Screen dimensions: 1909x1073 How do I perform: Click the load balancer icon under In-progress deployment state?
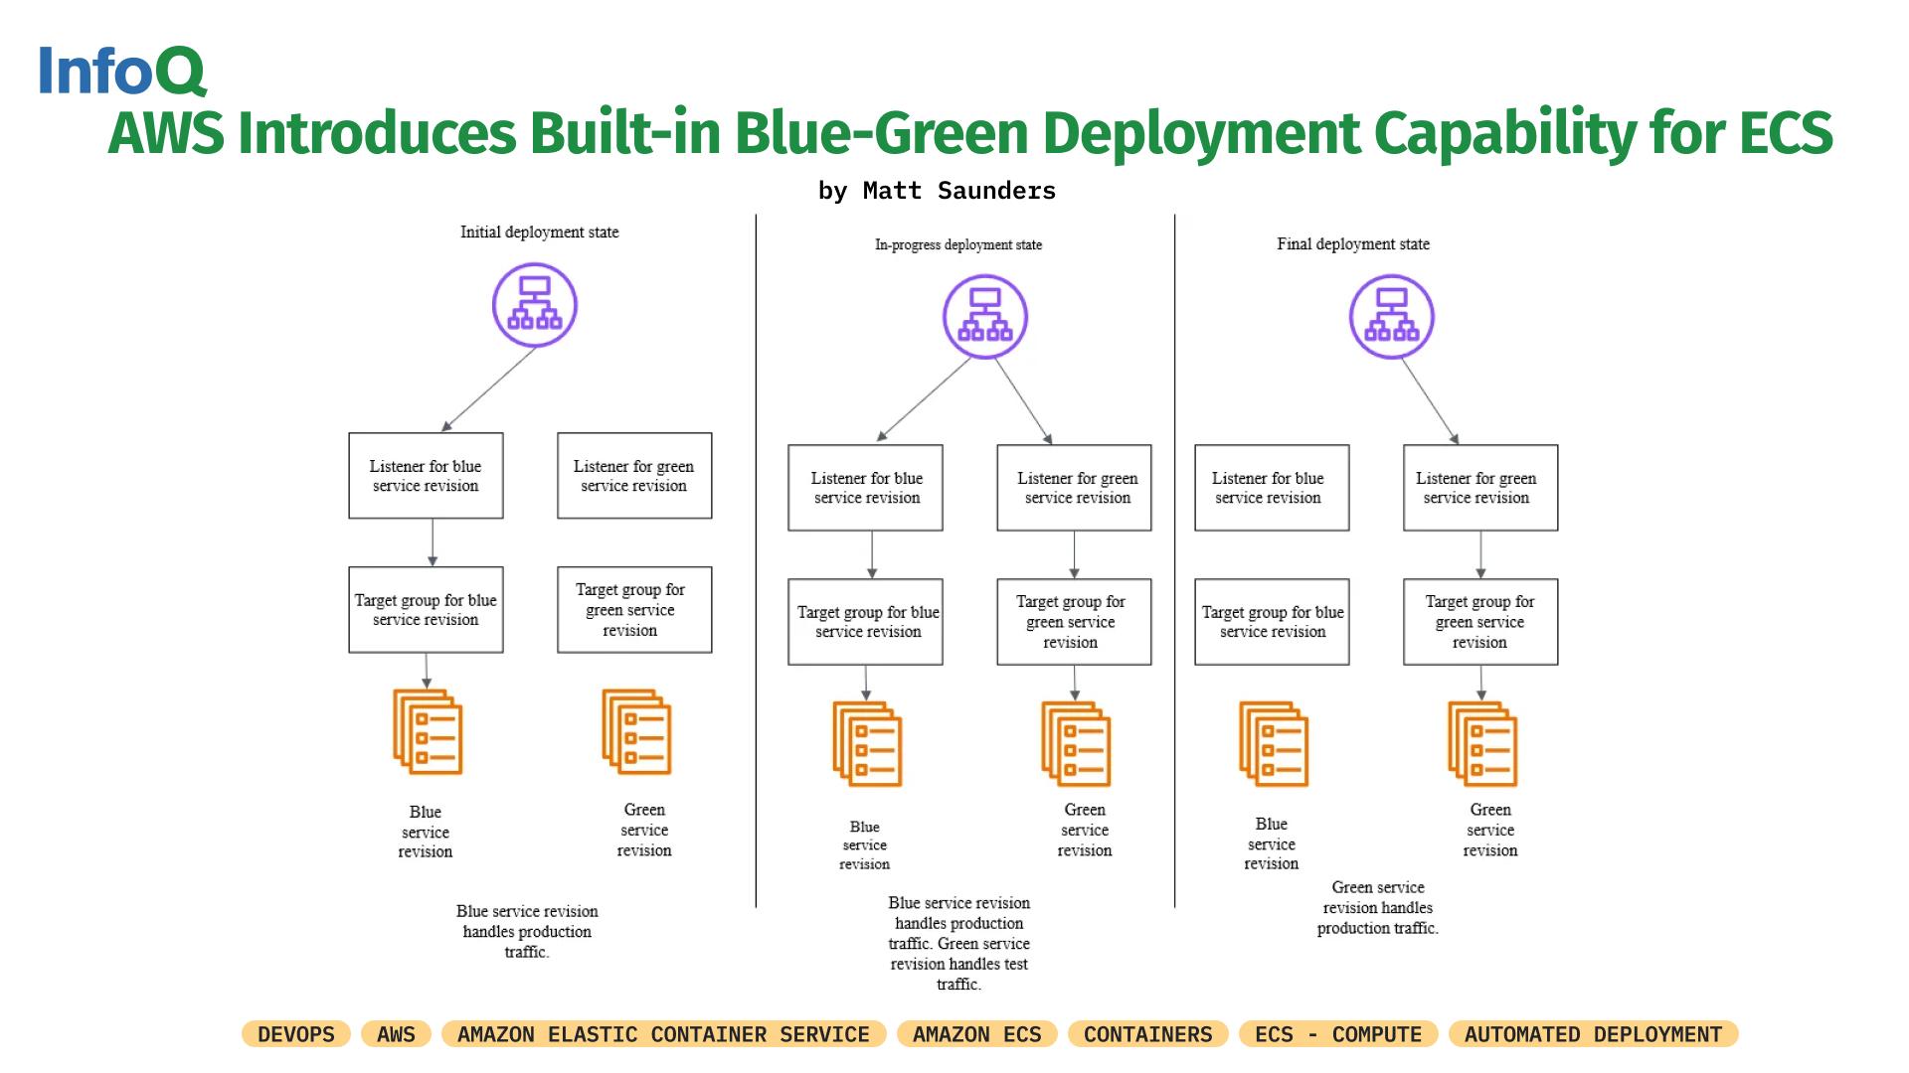coord(985,317)
